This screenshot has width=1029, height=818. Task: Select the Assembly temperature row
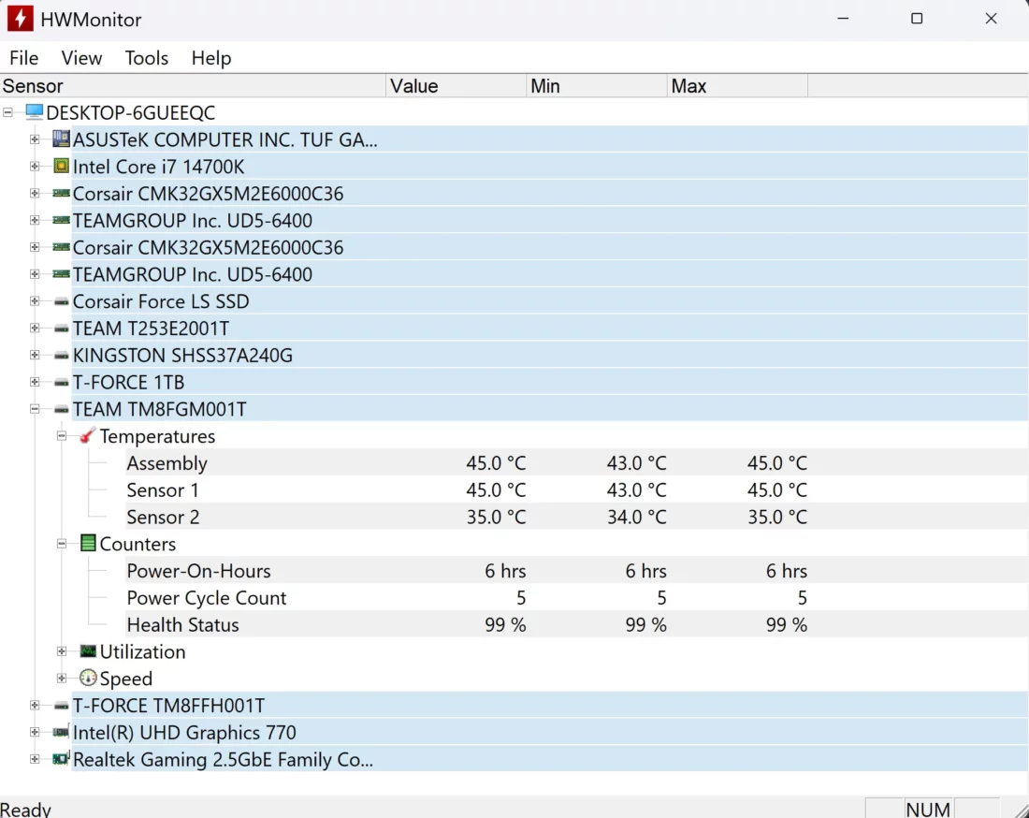(577, 463)
